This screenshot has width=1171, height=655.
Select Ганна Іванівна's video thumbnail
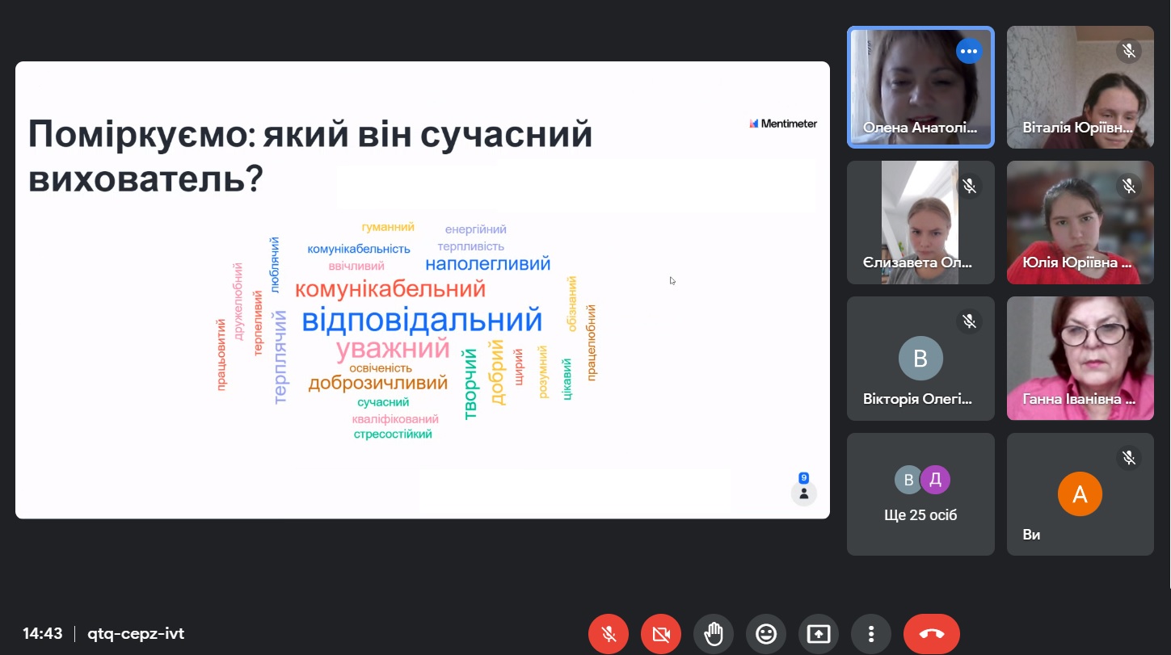[1080, 358]
